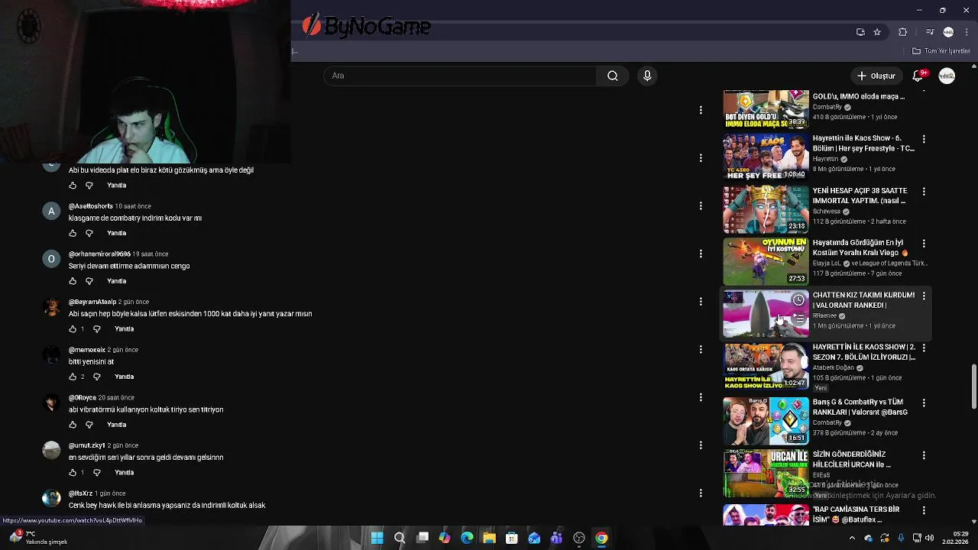Screen dimensions: 978x550
Task: Open Hayrettin ile Kaos Show 6. Bölüm thumbnail
Action: [766, 157]
